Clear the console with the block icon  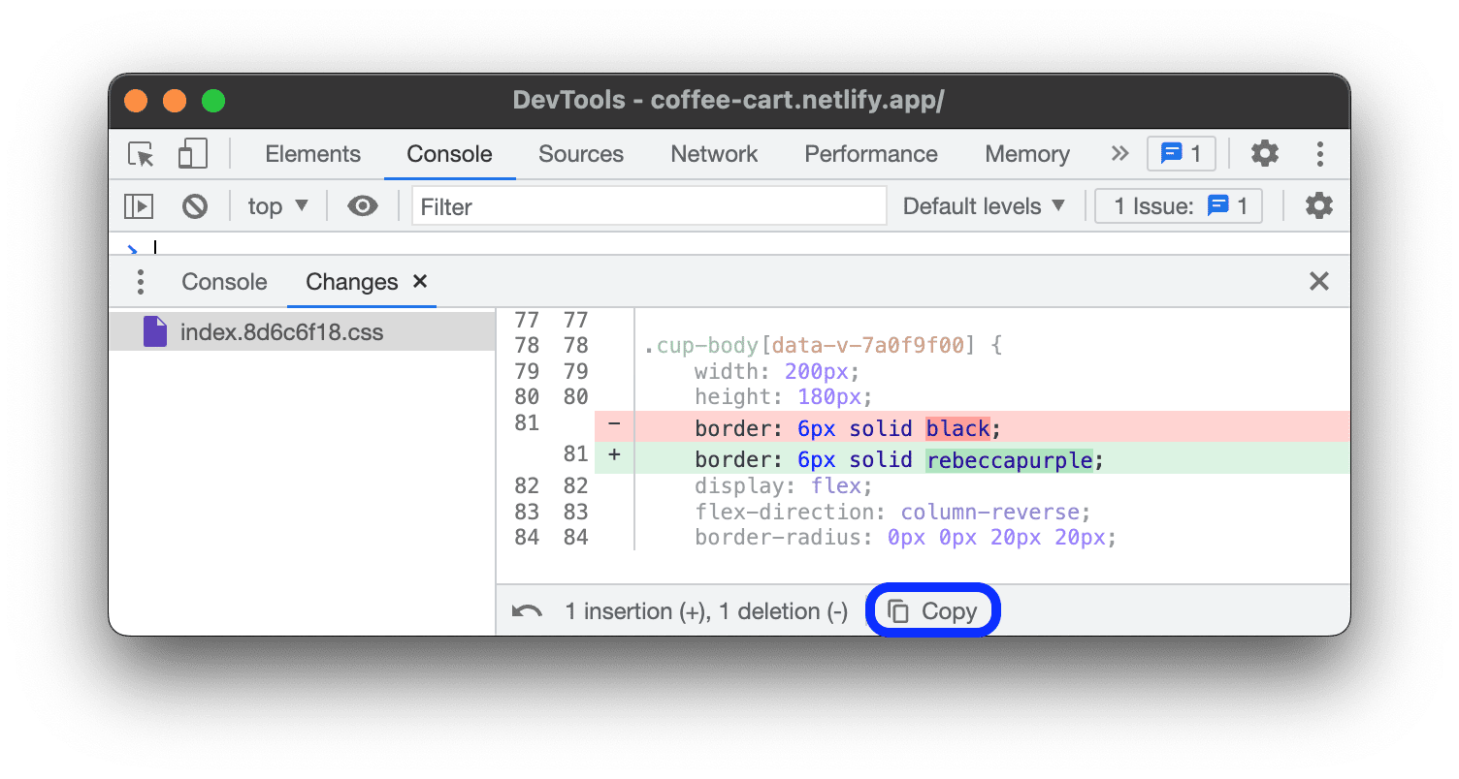[x=195, y=205]
